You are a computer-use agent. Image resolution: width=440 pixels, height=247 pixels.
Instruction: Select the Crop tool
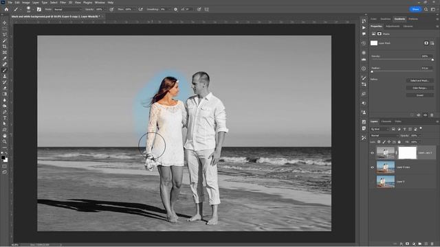click(5, 47)
